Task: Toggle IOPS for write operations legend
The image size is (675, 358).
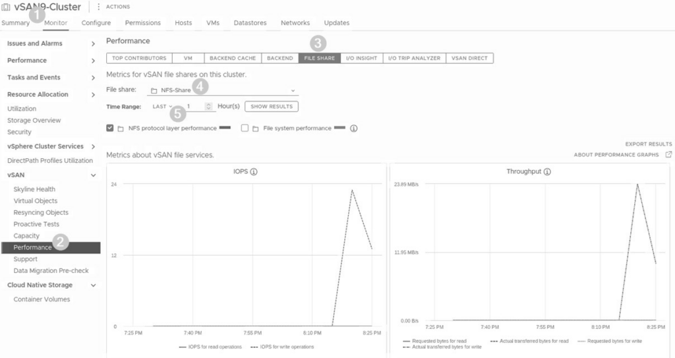Action: tap(282, 347)
